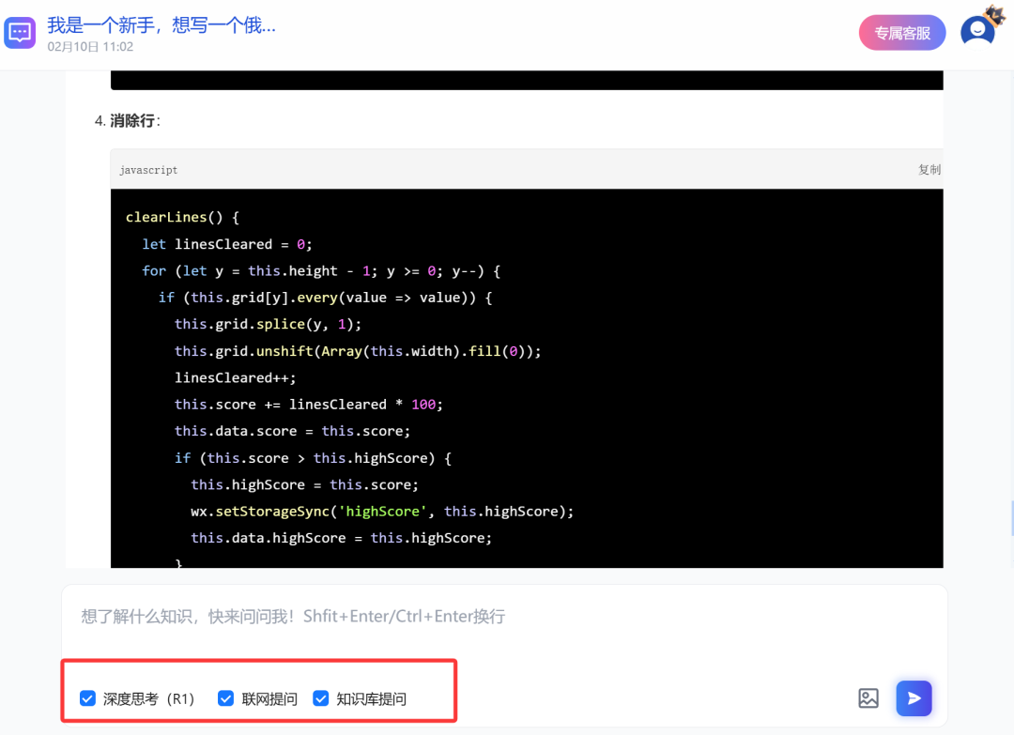Click the wx.setStorageSync code line
The image size is (1014, 735).
click(x=381, y=511)
